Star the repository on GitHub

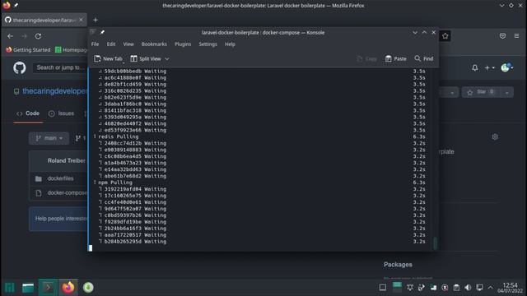[x=481, y=92]
